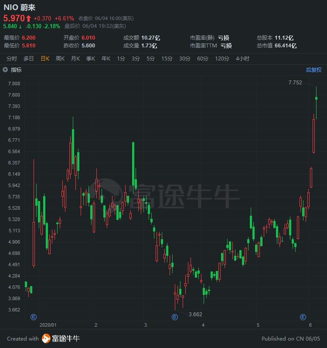Click the 3.662 low price label on chart
Image resolution: width=327 pixels, height=348 pixels.
(x=195, y=314)
